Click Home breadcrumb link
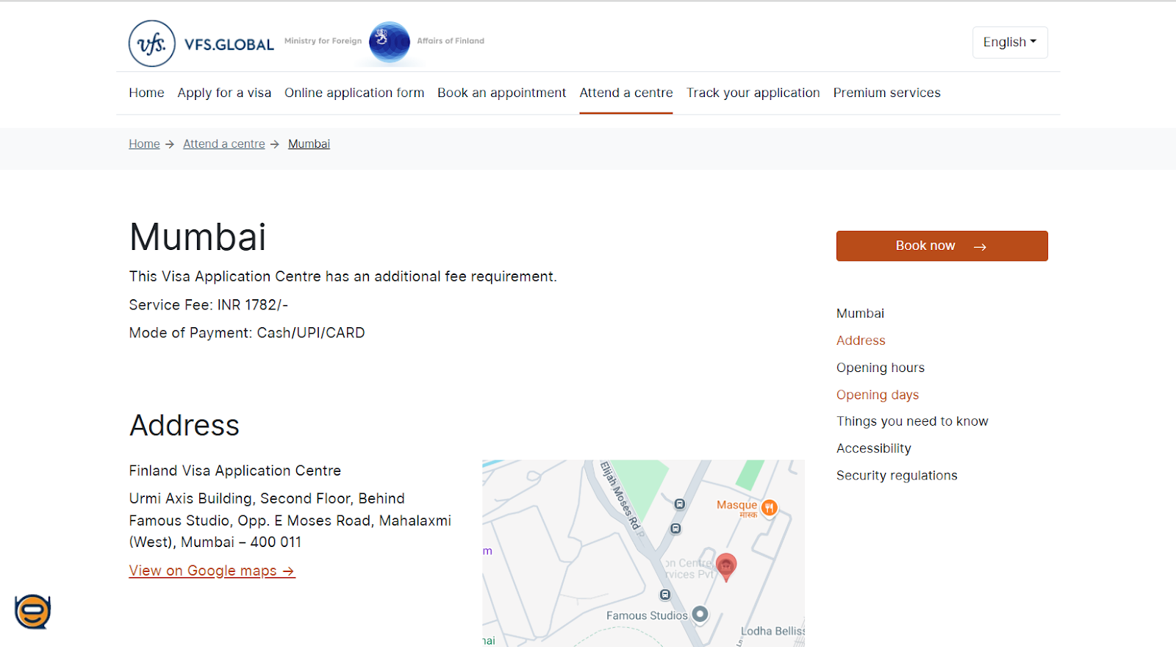1176x647 pixels. 144,144
